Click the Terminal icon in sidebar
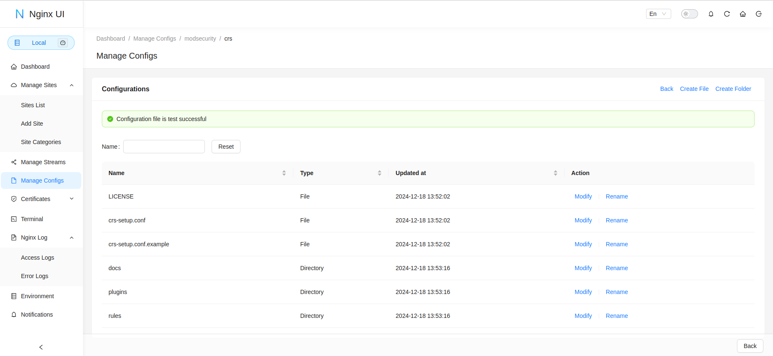 14,219
